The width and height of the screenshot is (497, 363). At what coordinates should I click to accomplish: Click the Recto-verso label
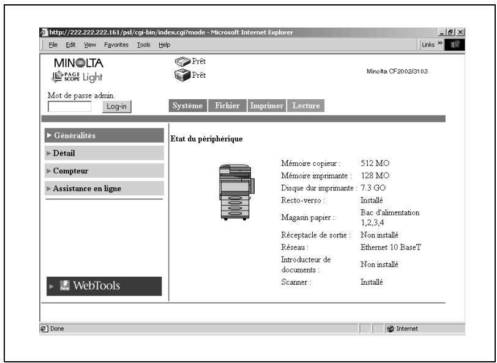[303, 200]
